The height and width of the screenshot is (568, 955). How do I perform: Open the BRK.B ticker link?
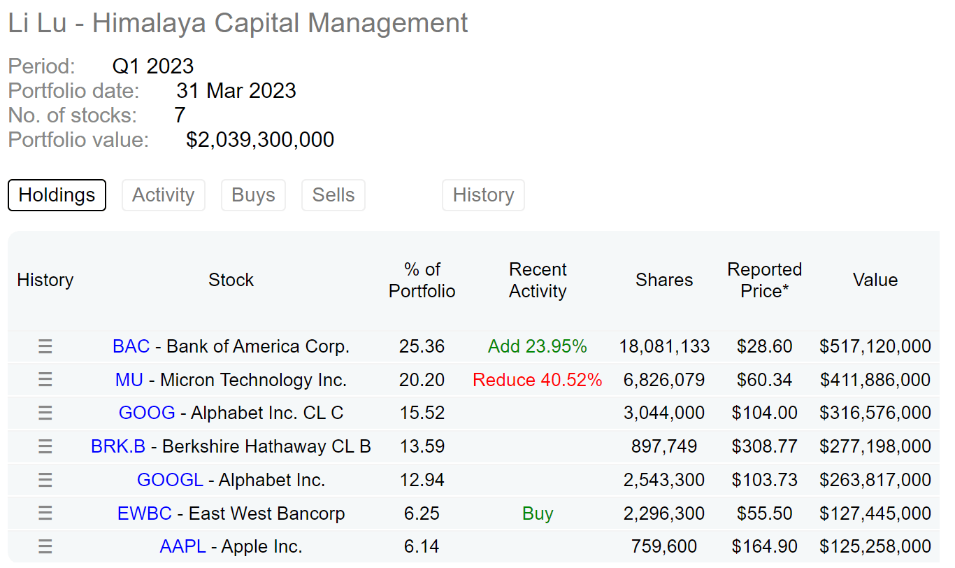pos(118,446)
